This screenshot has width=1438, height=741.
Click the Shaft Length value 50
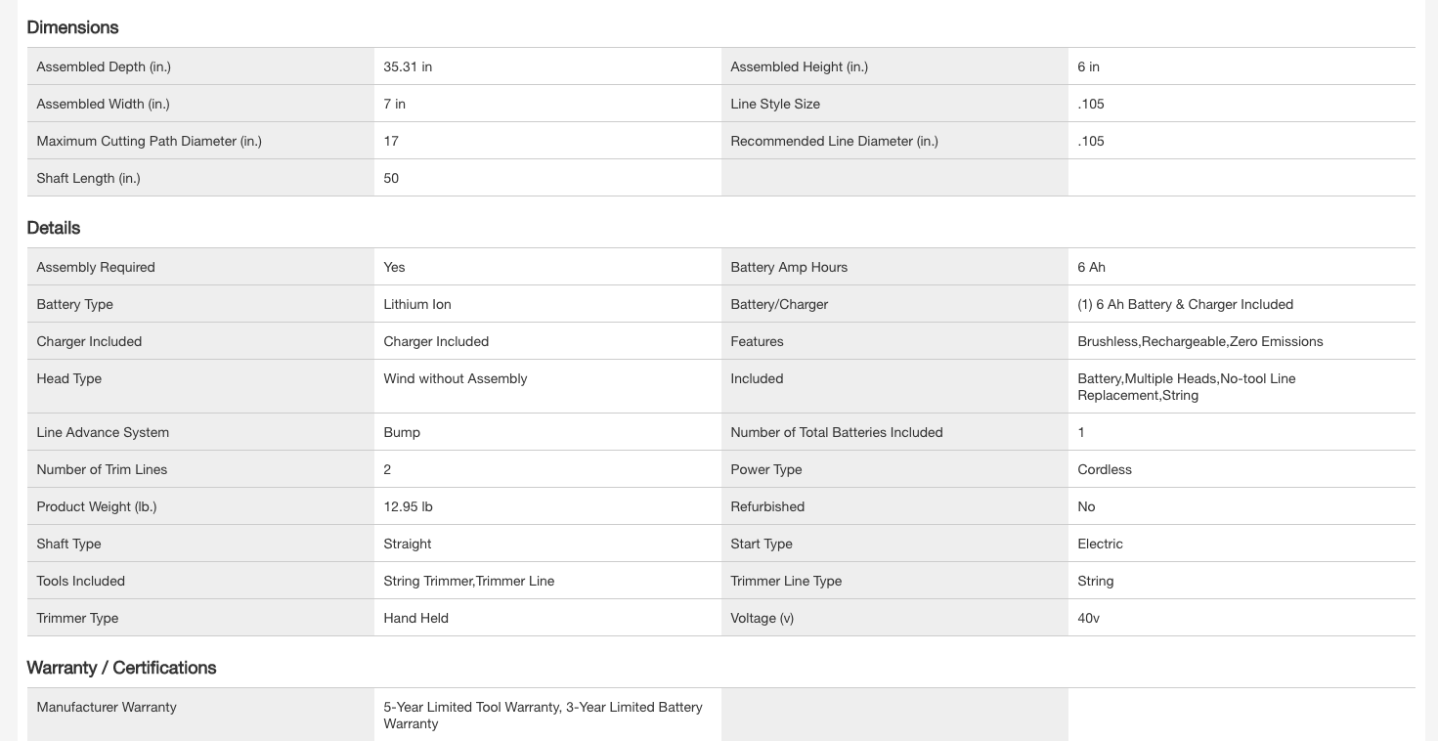pyautogui.click(x=391, y=178)
